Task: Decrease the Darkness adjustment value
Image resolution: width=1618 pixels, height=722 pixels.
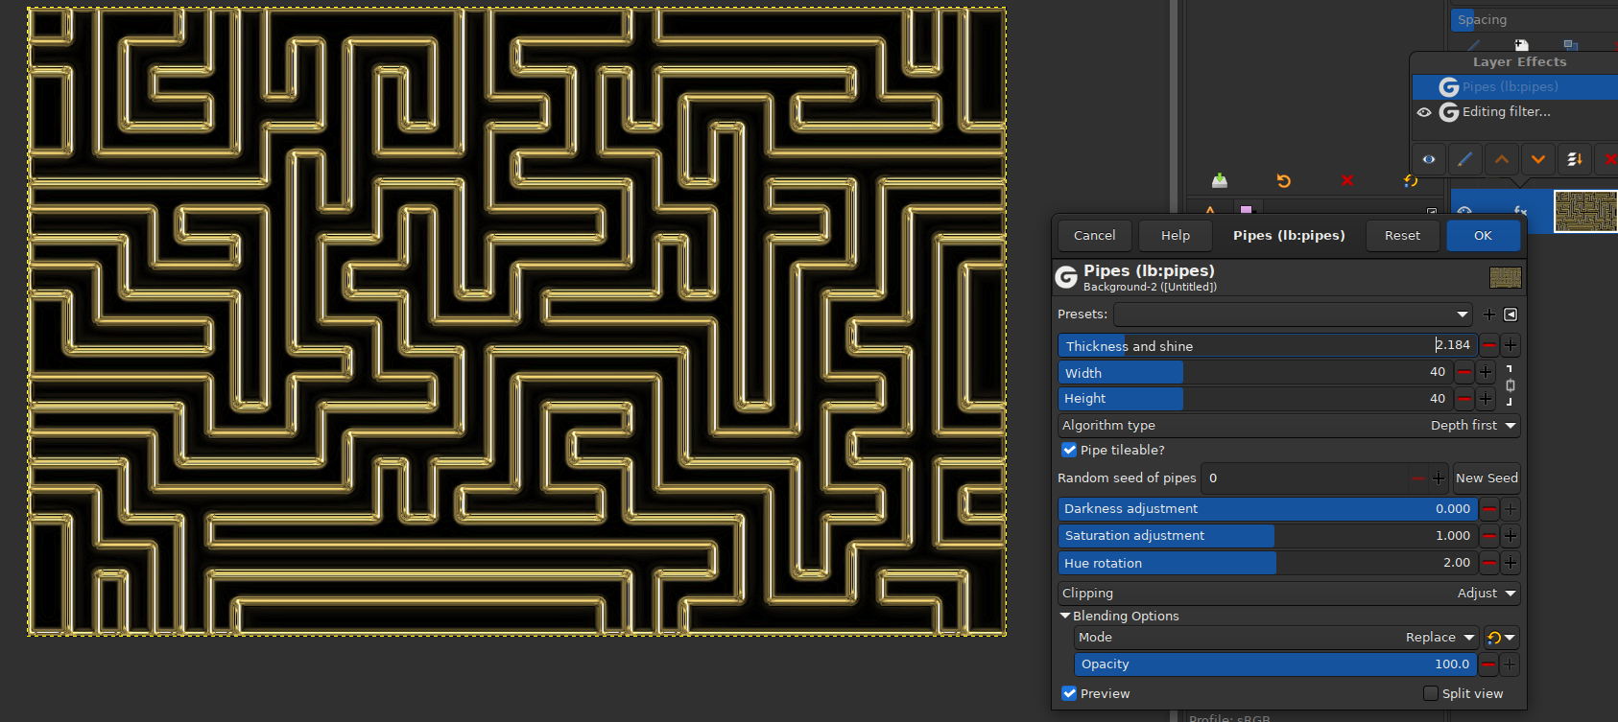Action: (1489, 509)
